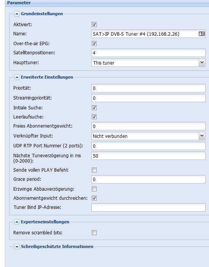Uncheck Abonnementgewicht durchreichen checkbox
The image size is (209, 267).
point(94,198)
